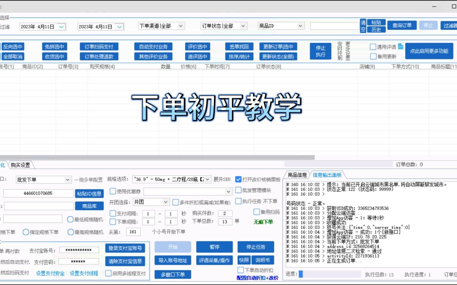Enable the 备用扫码 checkbox
Screen dimensions: 457x285
(x=256, y=212)
